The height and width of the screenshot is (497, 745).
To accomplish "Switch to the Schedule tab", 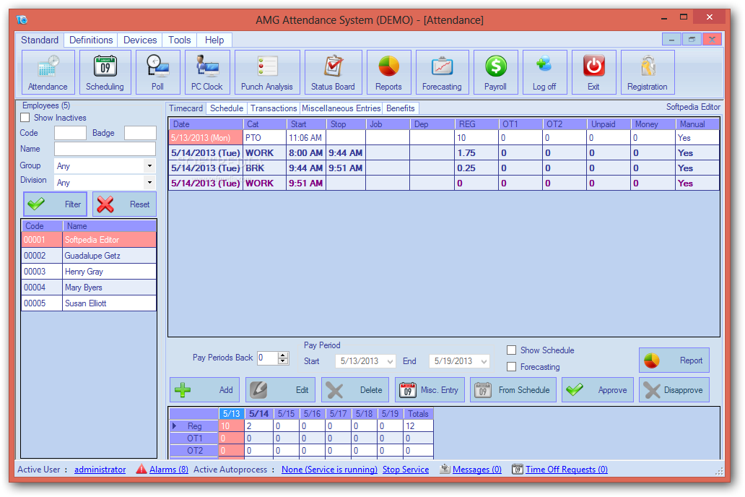I will point(227,108).
